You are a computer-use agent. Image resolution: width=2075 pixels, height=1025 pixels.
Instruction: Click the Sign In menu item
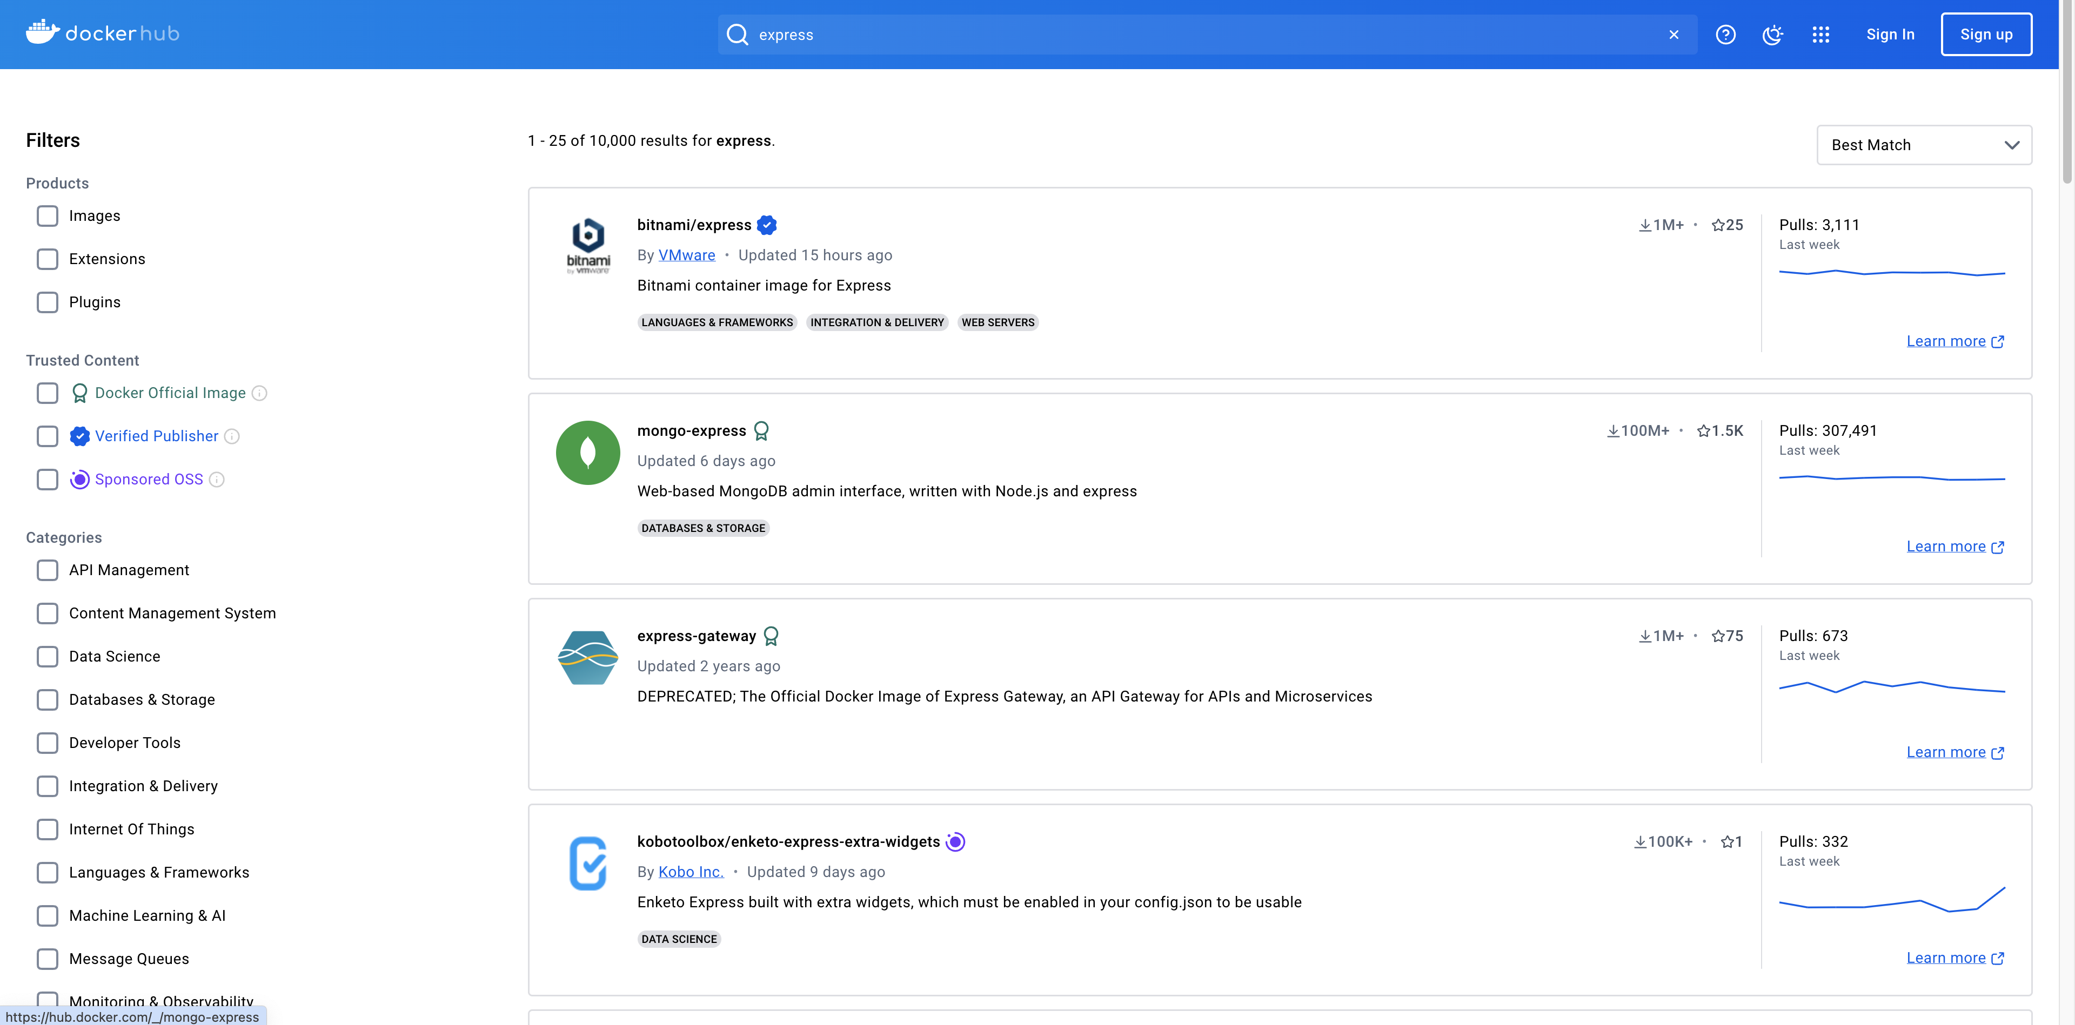(1890, 35)
